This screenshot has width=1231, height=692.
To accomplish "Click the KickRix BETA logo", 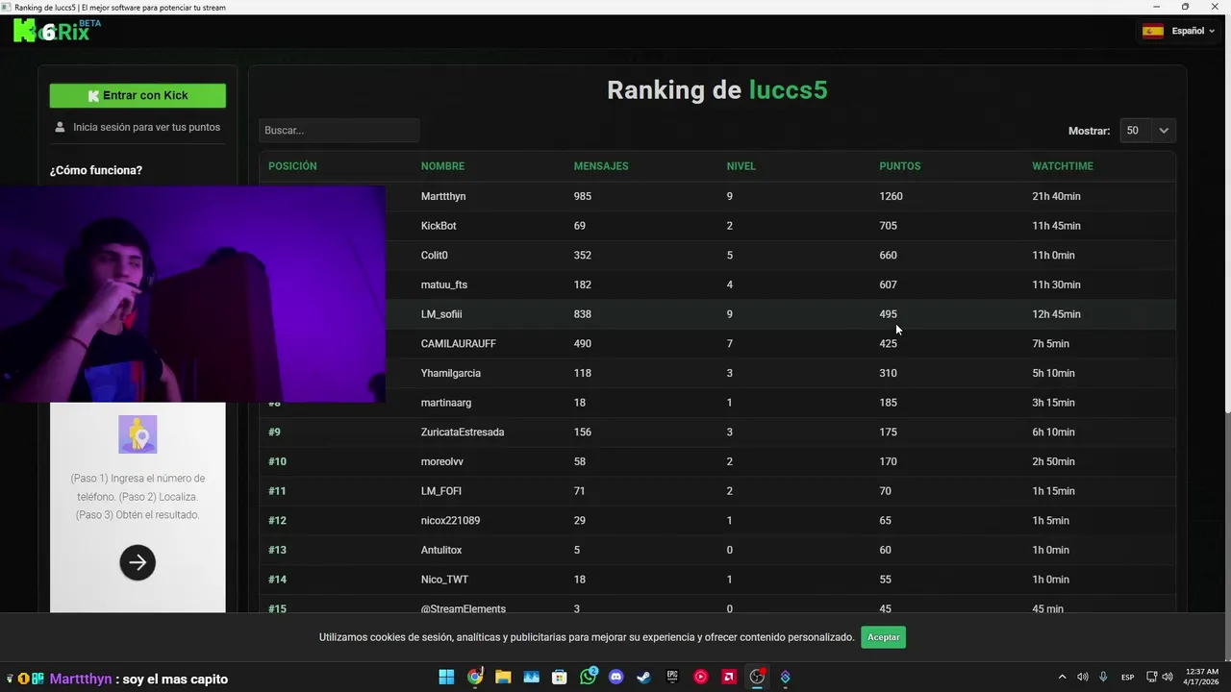I will [57, 31].
